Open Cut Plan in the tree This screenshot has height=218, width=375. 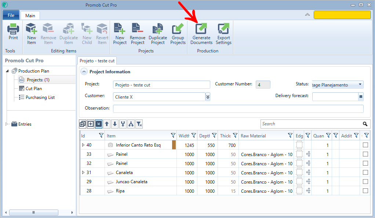(x=34, y=89)
